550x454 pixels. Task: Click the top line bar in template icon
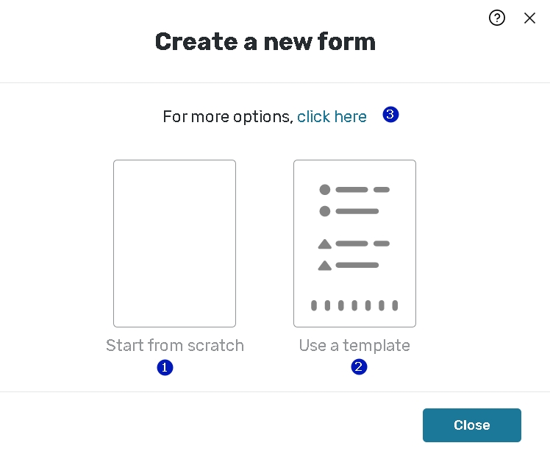click(351, 190)
